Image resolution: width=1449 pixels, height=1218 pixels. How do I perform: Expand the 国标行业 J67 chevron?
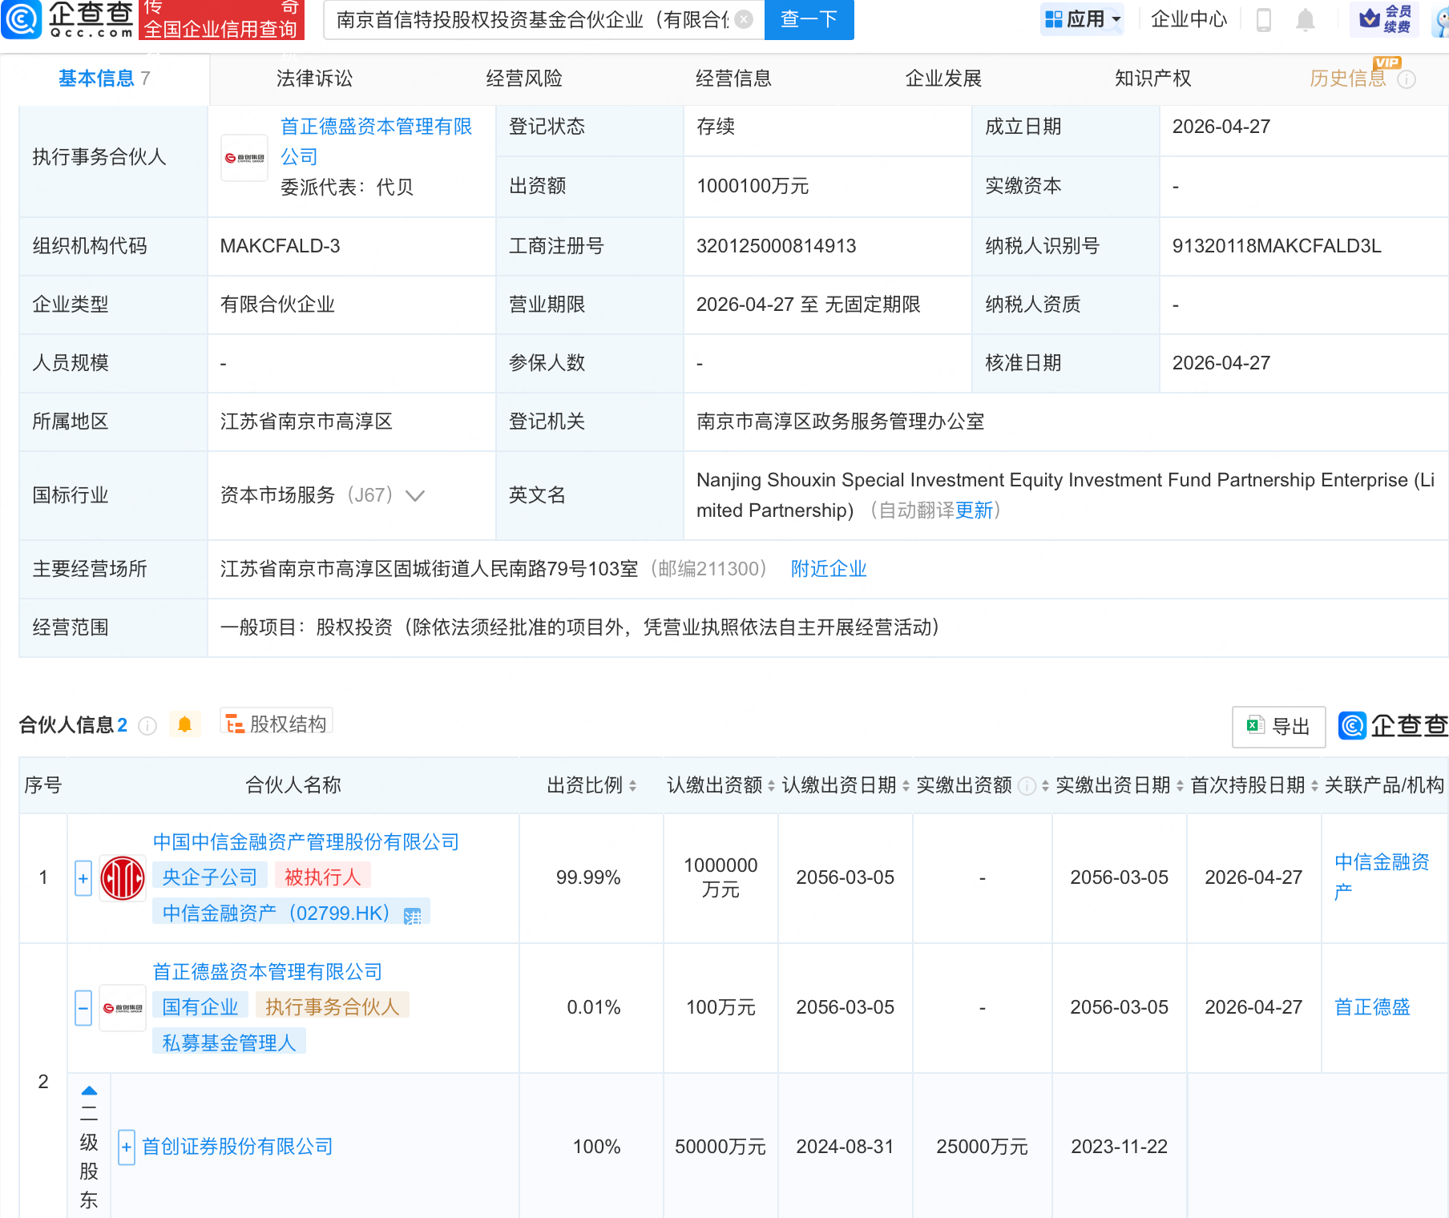pyautogui.click(x=415, y=496)
